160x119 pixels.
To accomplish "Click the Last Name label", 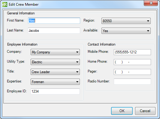I will coord(15,30).
